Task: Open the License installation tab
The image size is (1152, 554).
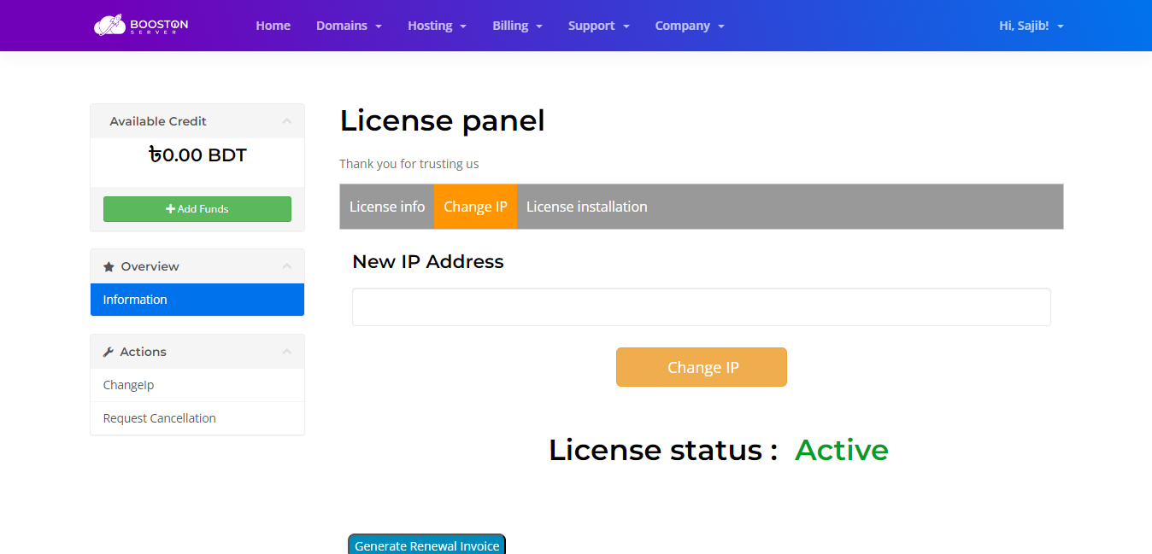Action: point(586,207)
